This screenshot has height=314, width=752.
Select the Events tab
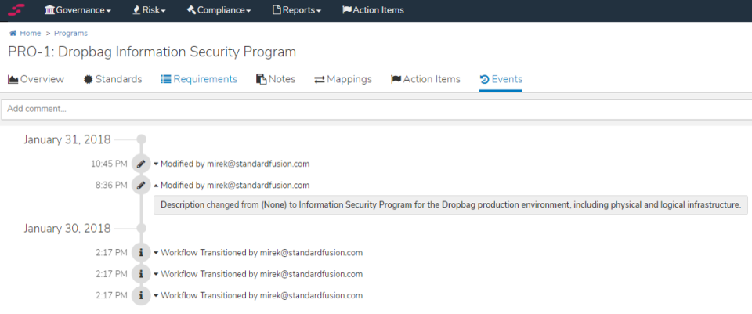point(501,79)
